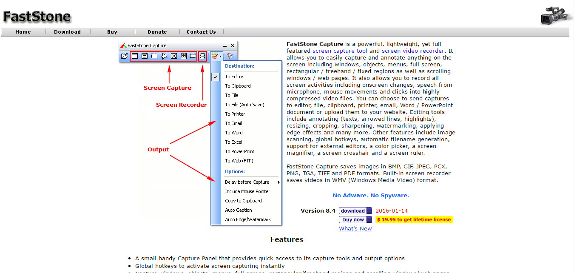Close the FastStone Capture panel

coord(233,45)
